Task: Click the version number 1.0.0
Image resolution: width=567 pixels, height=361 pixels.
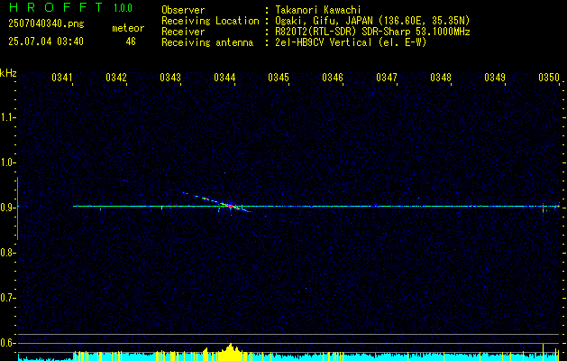Action: pyautogui.click(x=123, y=8)
